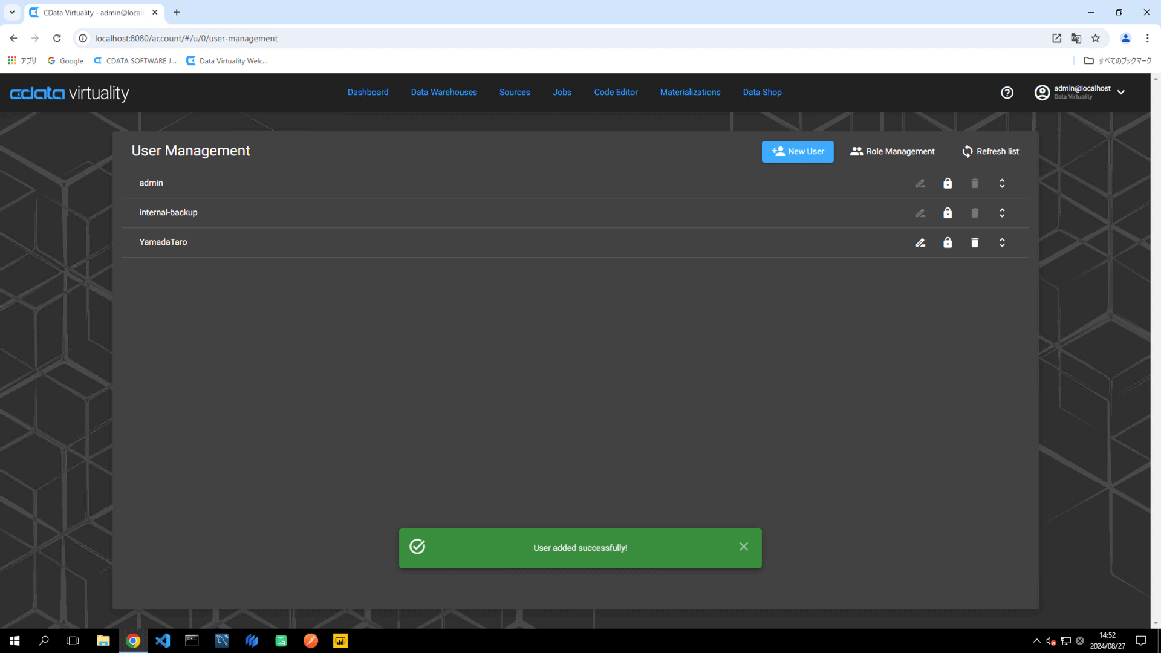Click the browser address bar URL

click(186, 38)
